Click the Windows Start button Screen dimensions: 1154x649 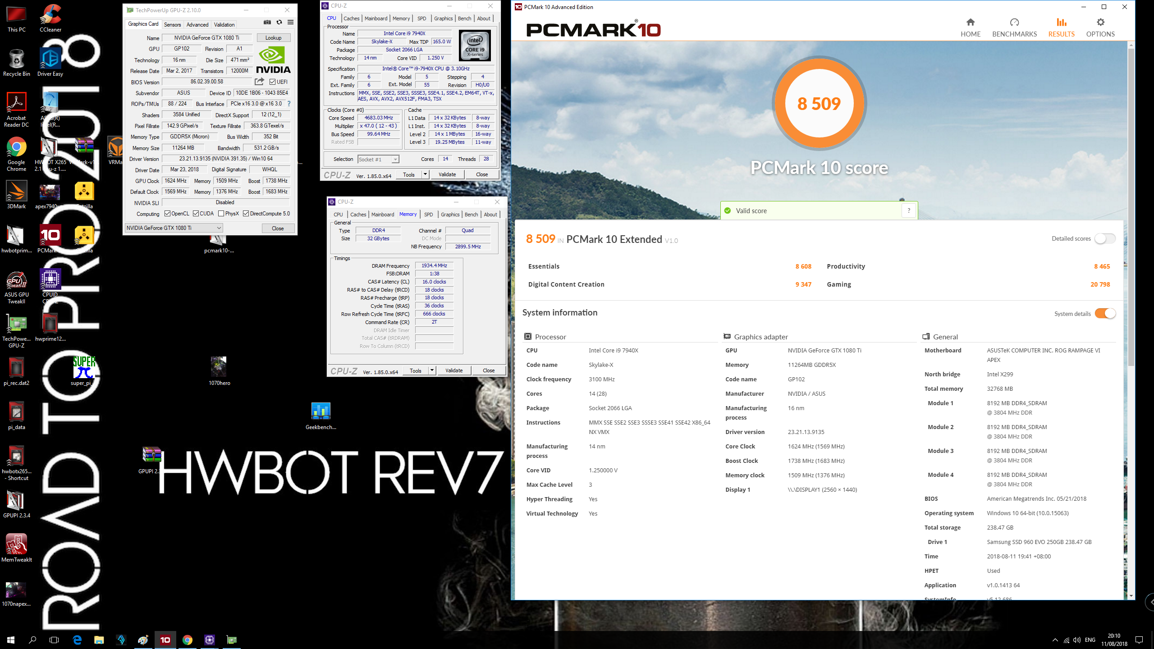click(x=11, y=640)
